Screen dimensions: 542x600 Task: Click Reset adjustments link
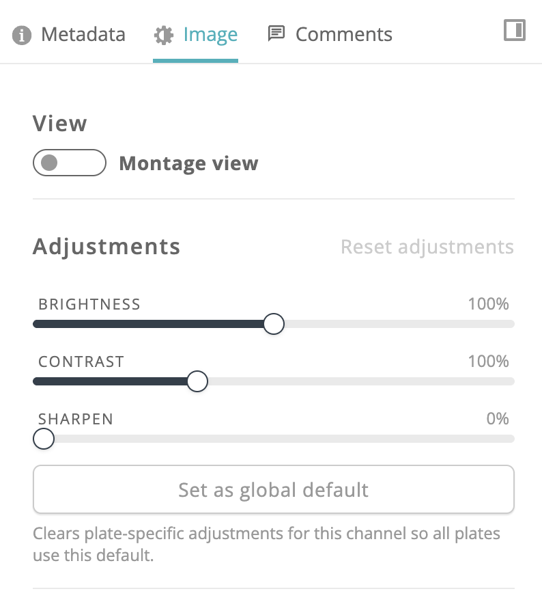pos(427,247)
